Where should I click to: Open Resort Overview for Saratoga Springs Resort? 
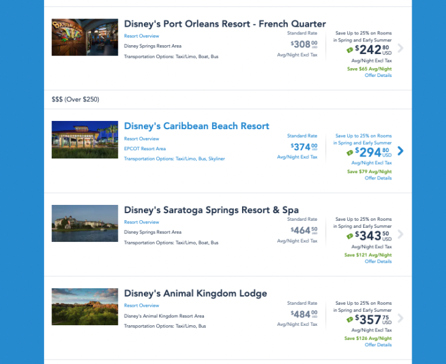tap(141, 222)
